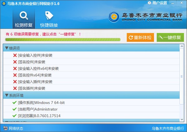Switch to the 快捷链接 tab
The height and width of the screenshot is (132, 187).
(x=49, y=19)
